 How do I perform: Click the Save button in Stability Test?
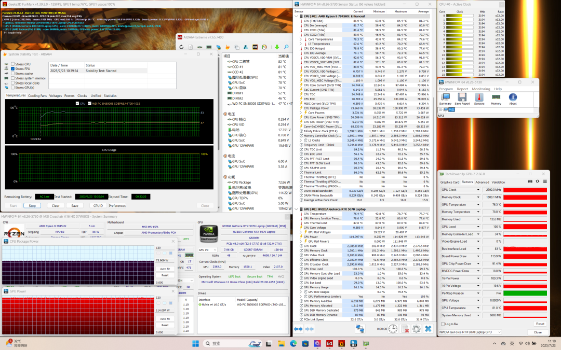75,206
